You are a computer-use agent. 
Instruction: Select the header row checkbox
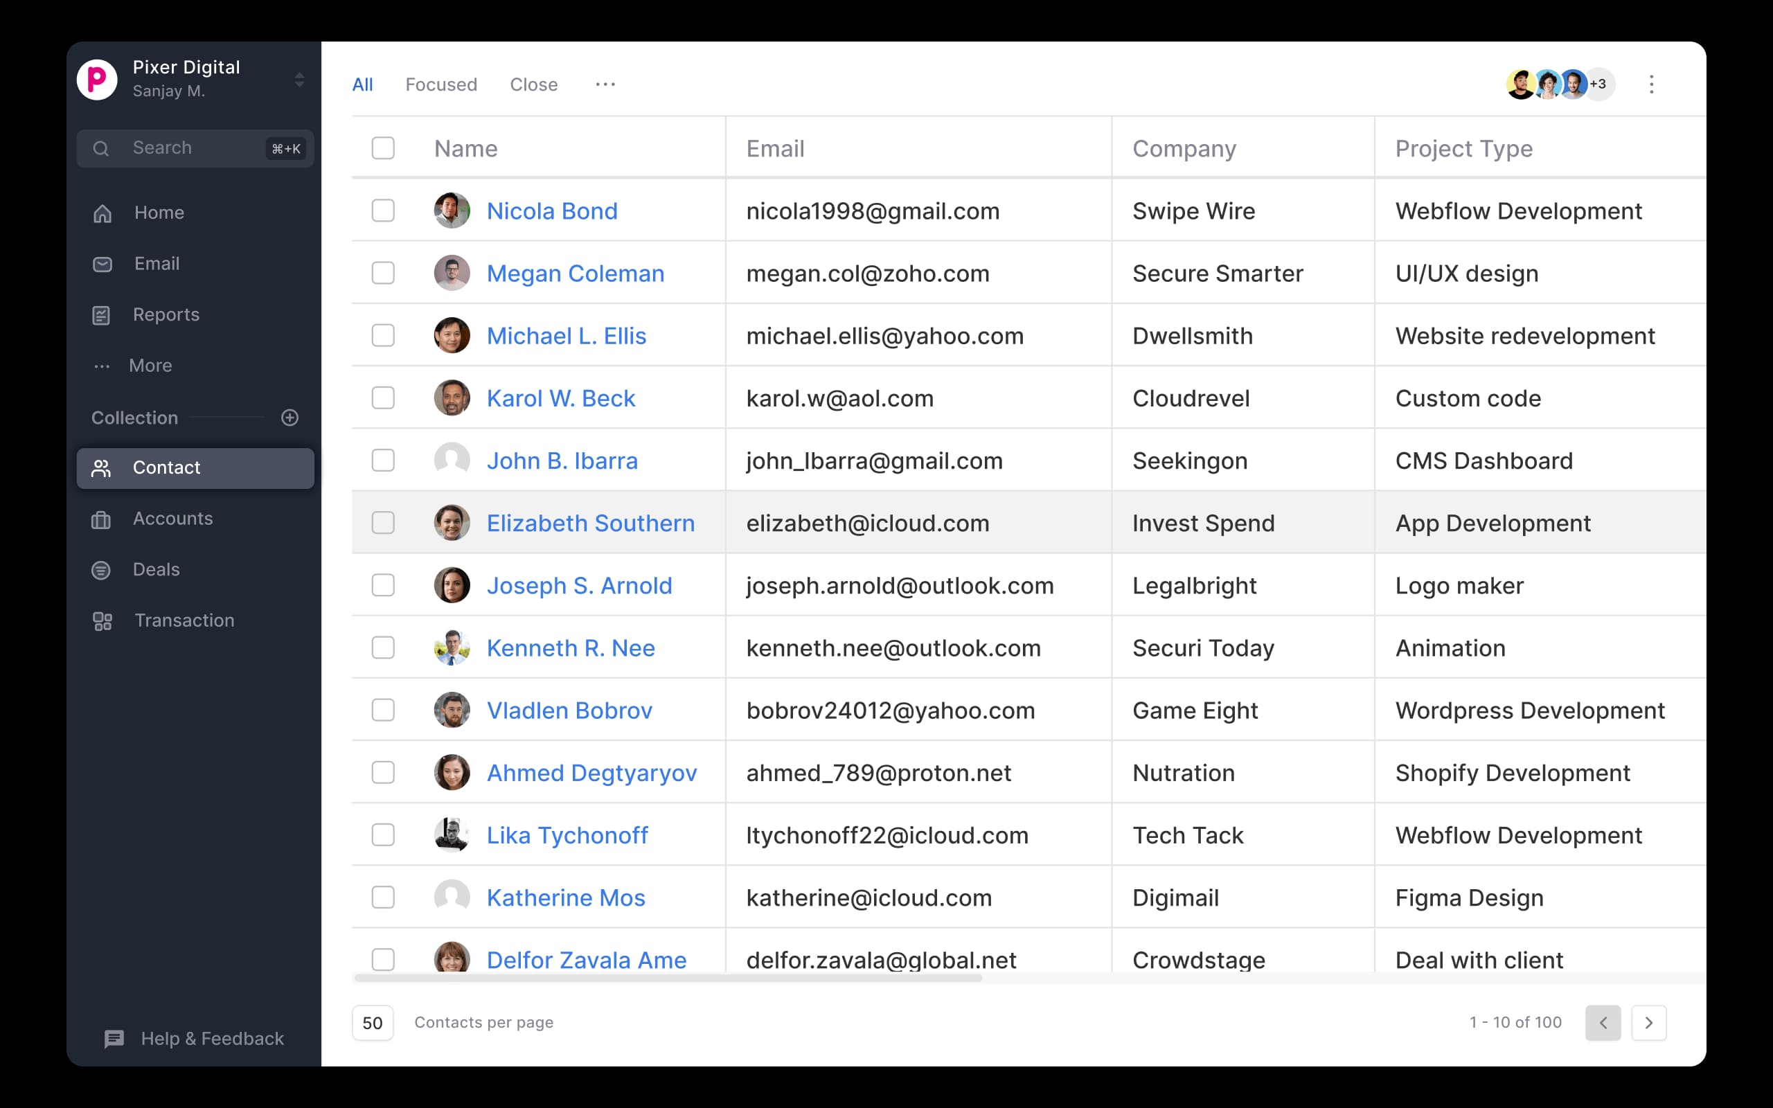[x=386, y=148]
